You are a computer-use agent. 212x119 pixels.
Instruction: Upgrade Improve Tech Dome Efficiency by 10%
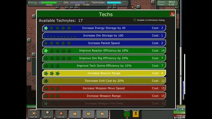pyautogui.click(x=104, y=66)
